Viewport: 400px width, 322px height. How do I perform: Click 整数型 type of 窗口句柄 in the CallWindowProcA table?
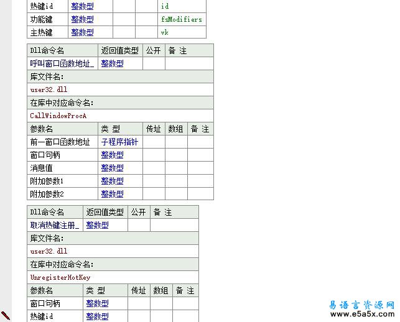click(112, 155)
